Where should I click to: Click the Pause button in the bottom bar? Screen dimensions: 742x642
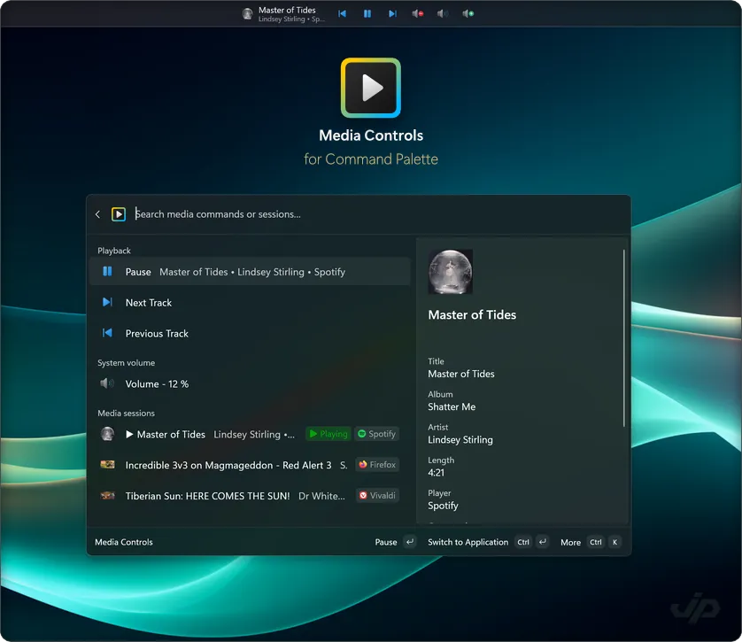[x=395, y=542]
